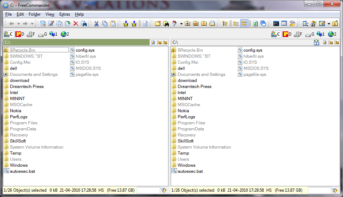Toggle the folder tree view icon

point(225,24)
